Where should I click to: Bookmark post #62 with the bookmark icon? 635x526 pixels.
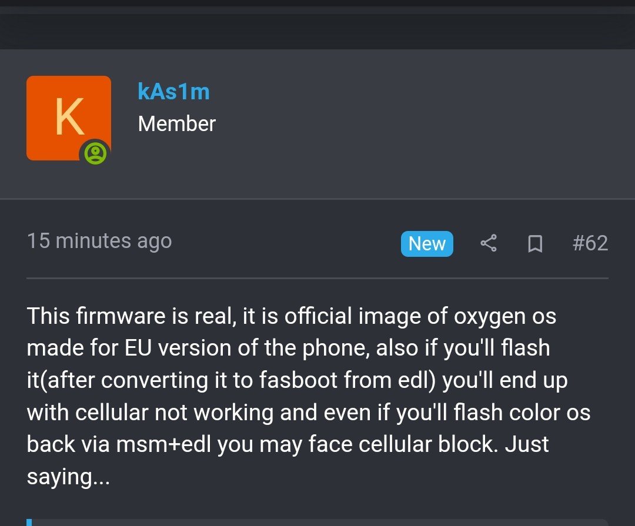click(x=535, y=244)
